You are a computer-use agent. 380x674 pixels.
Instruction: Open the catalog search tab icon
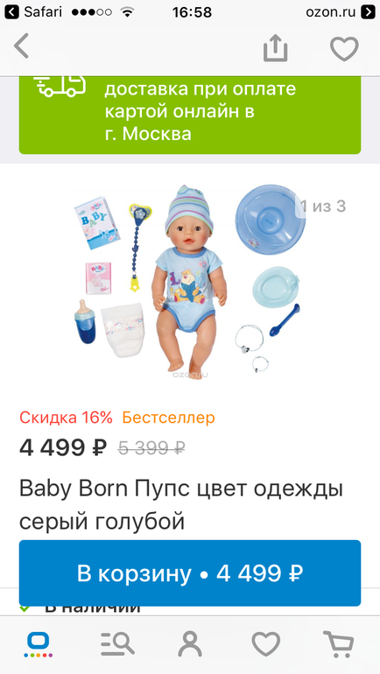tap(117, 644)
